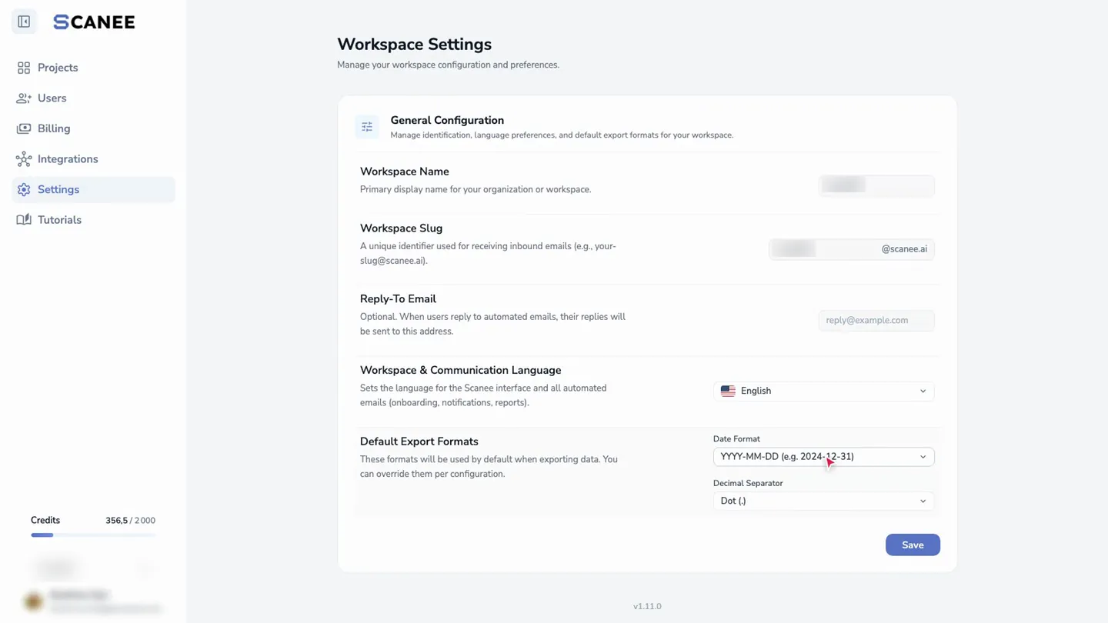Focus the Workspace Slug input field

point(851,249)
